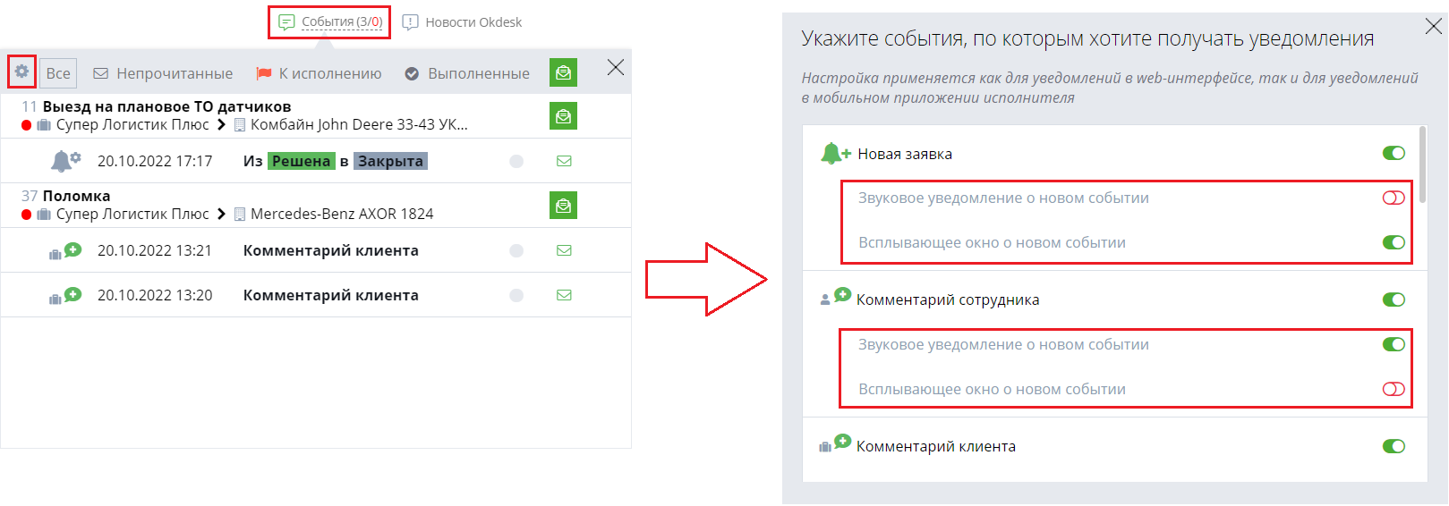The image size is (1449, 506).
Task: Click chevron arrow in ticket 11 breadcrumb
Action: coord(221,124)
